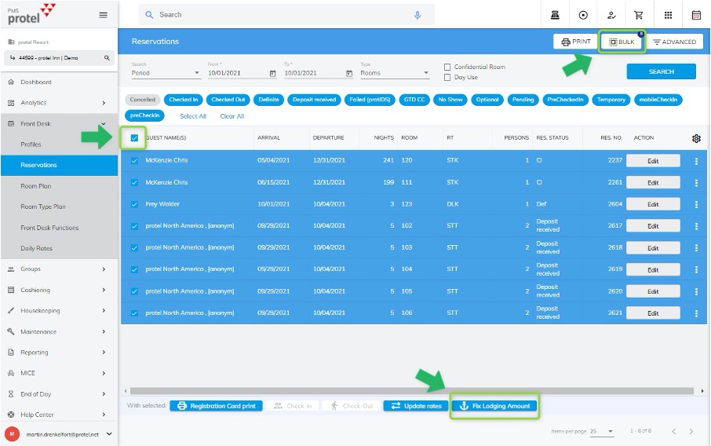This screenshot has height=446, width=711.
Task: Uncheck room 102 reservation checkbox
Action: 134,226
